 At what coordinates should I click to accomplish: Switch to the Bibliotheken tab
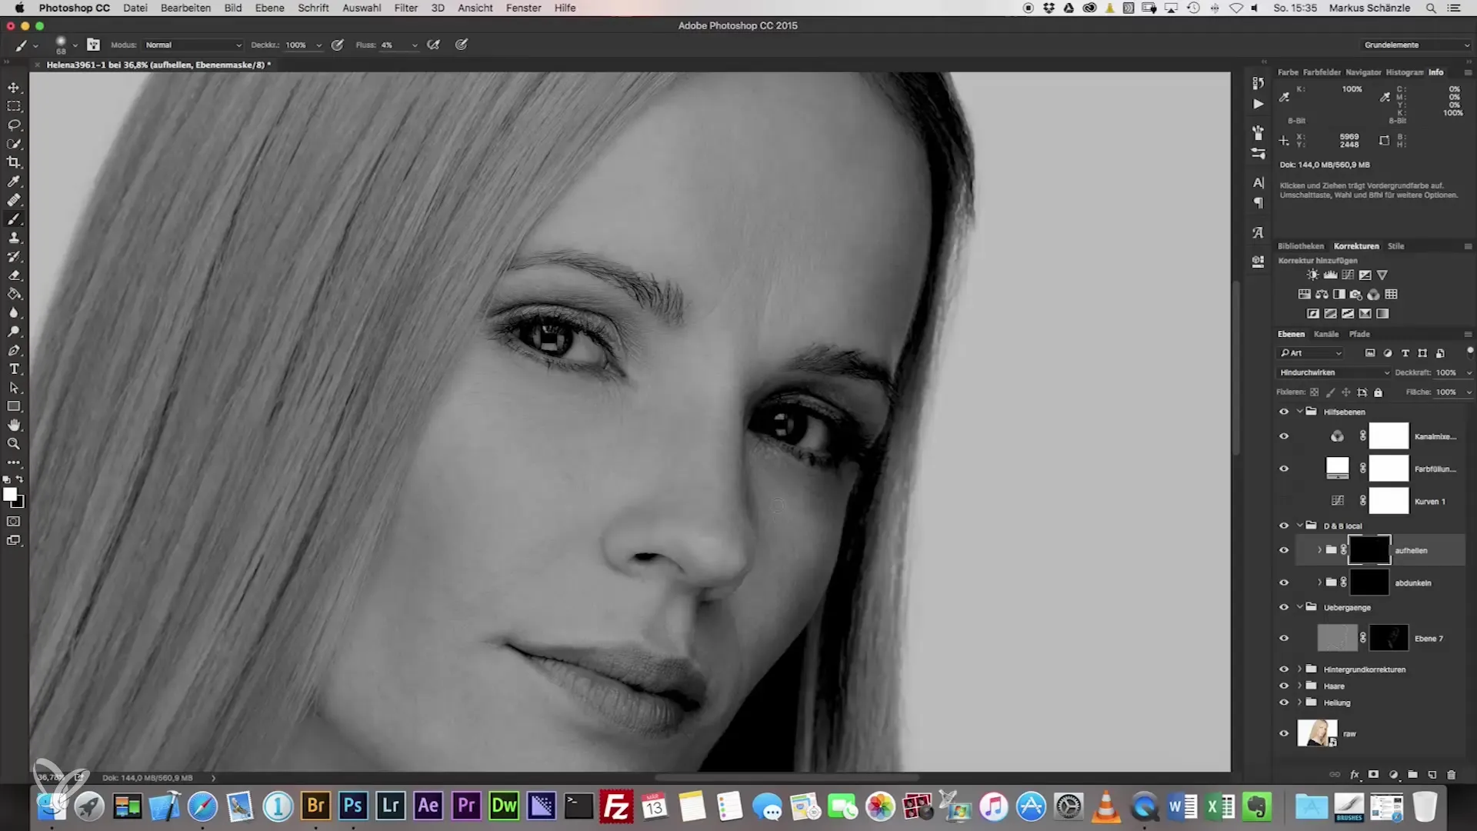point(1301,246)
